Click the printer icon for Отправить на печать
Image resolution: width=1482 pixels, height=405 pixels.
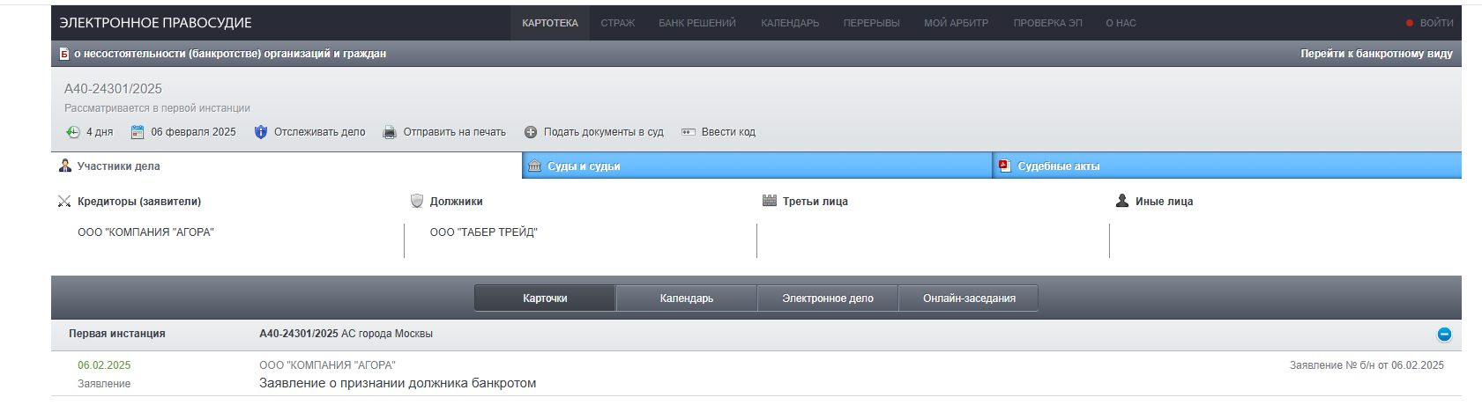(x=390, y=132)
